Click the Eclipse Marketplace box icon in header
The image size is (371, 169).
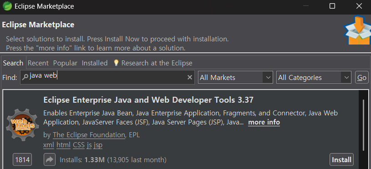coord(357,30)
